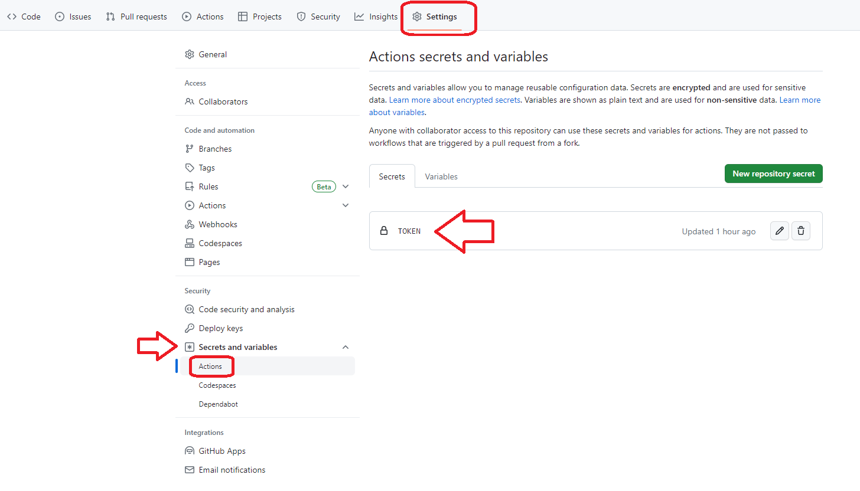Click the lock icon beside TOKEN
Viewport: 860px width, 491px height.
point(384,231)
